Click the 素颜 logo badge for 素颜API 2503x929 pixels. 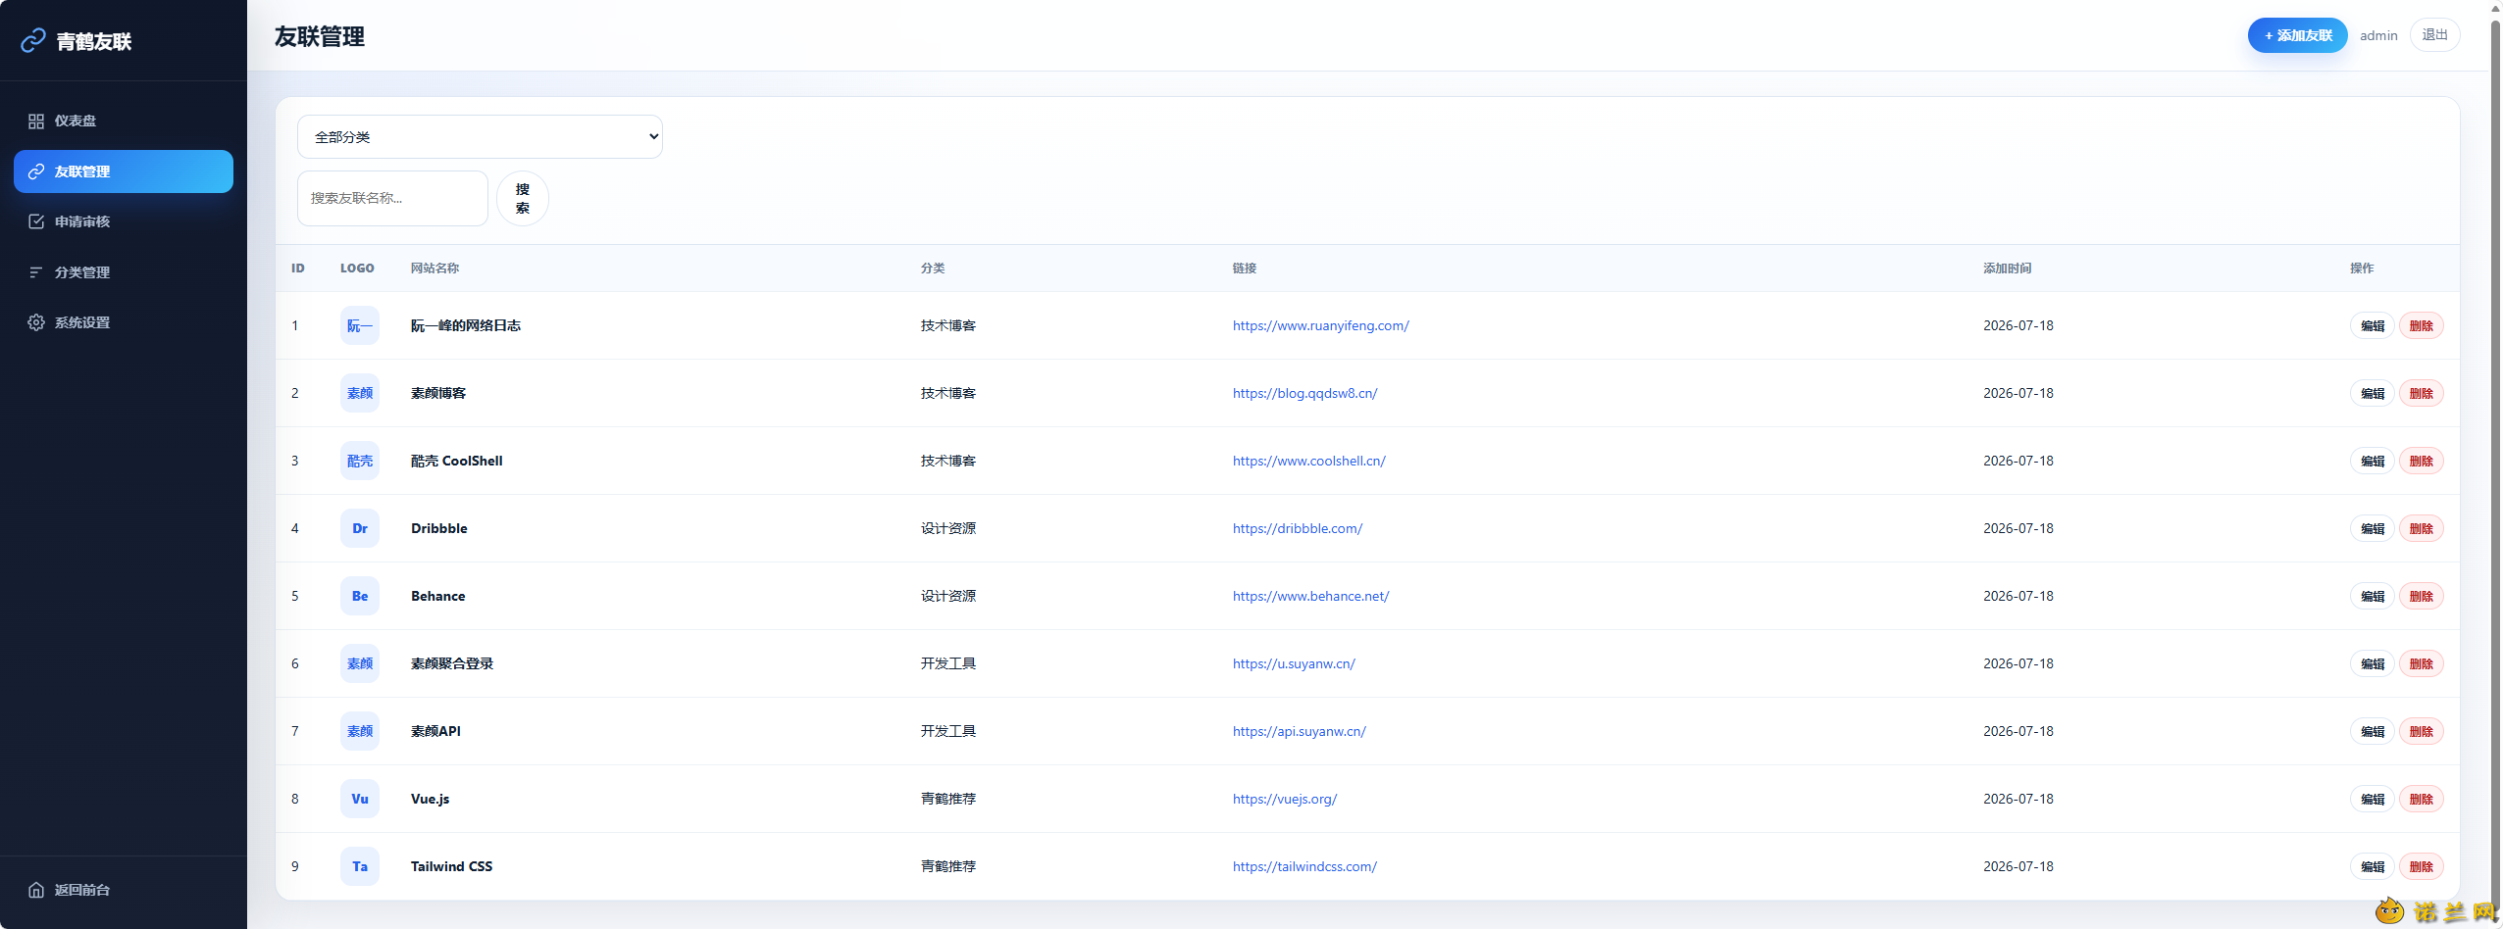click(360, 731)
